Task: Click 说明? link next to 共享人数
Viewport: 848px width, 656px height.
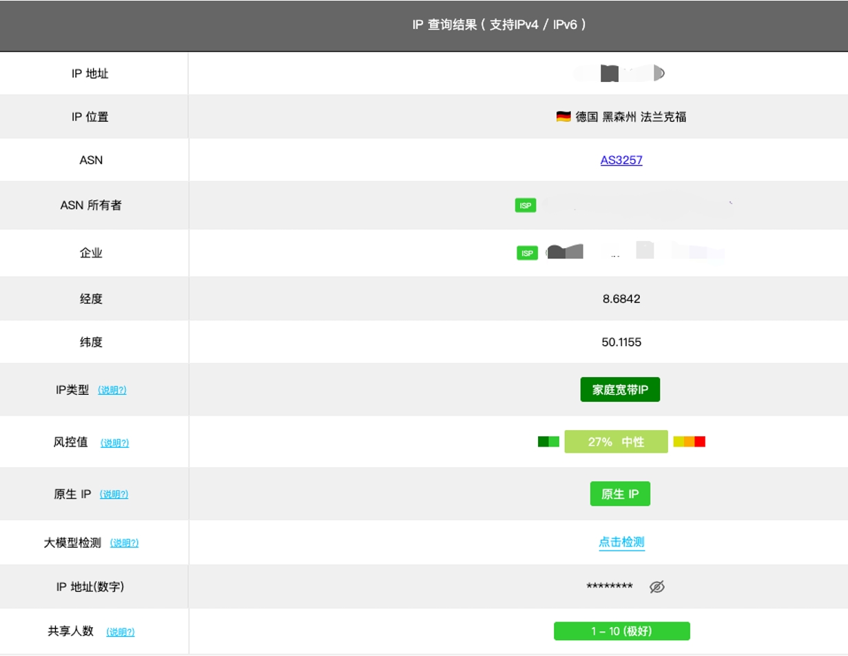Action: [121, 632]
